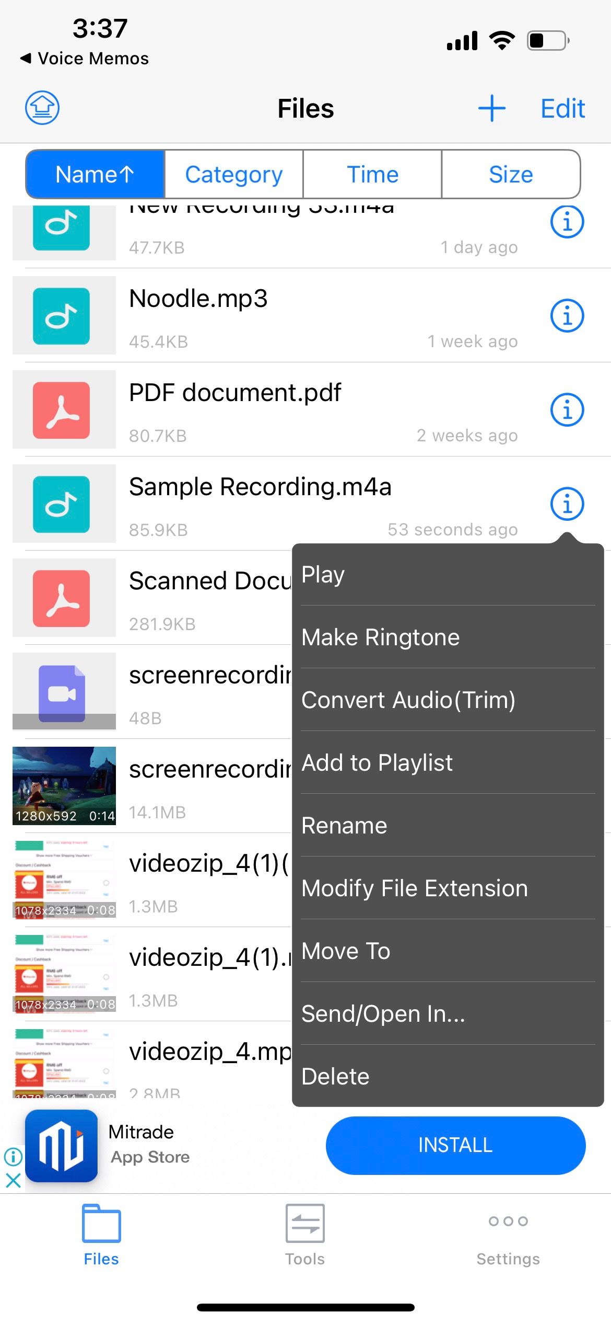Viewport: 611px width, 1324px height.
Task: Sort files by Category
Action: (234, 175)
